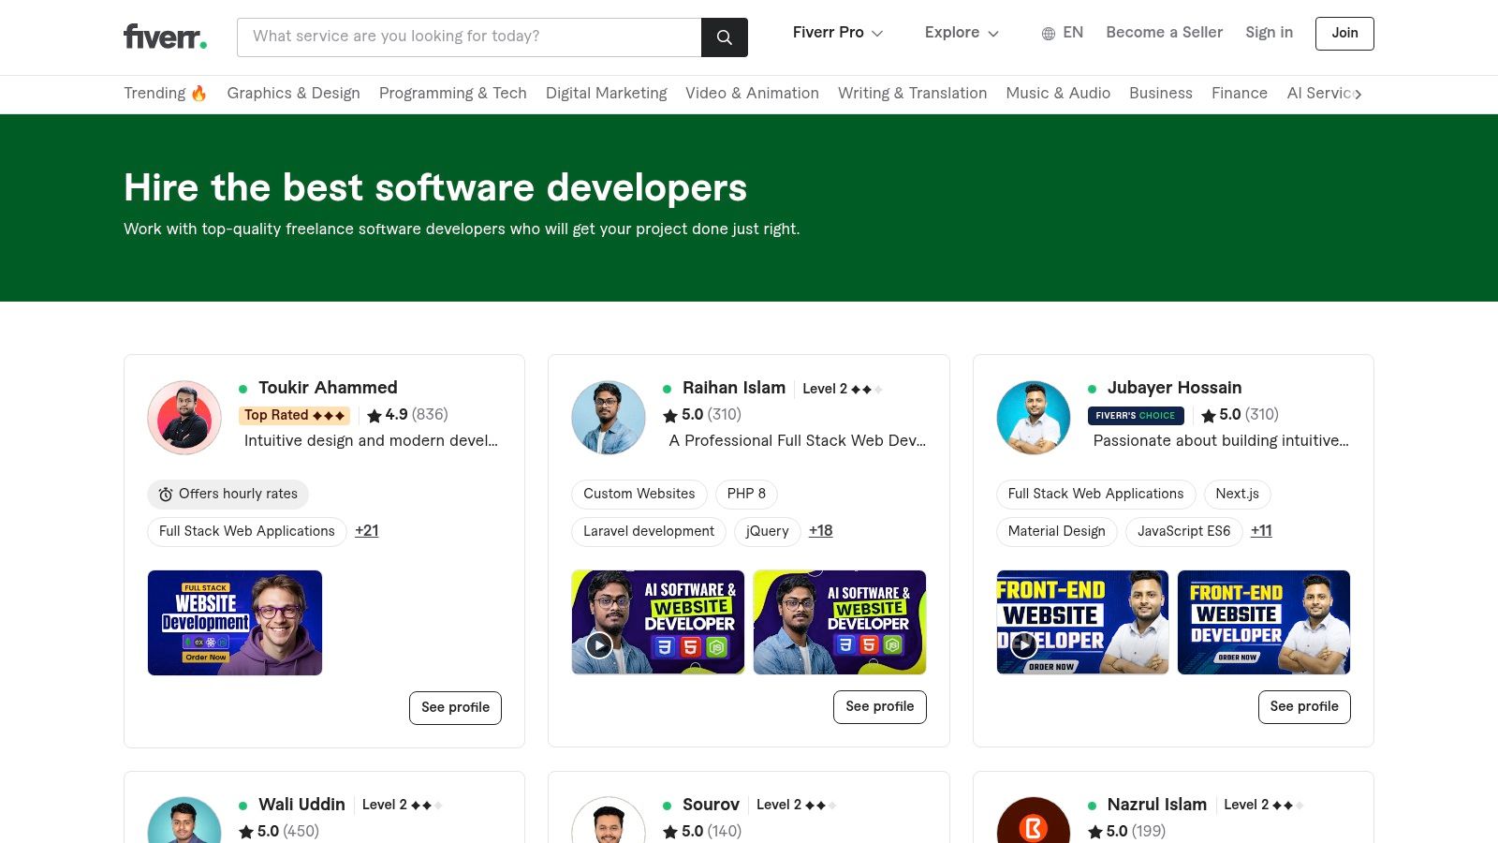Click the Become a Seller link
Screen dimensions: 1498x843
pyautogui.click(x=1164, y=33)
